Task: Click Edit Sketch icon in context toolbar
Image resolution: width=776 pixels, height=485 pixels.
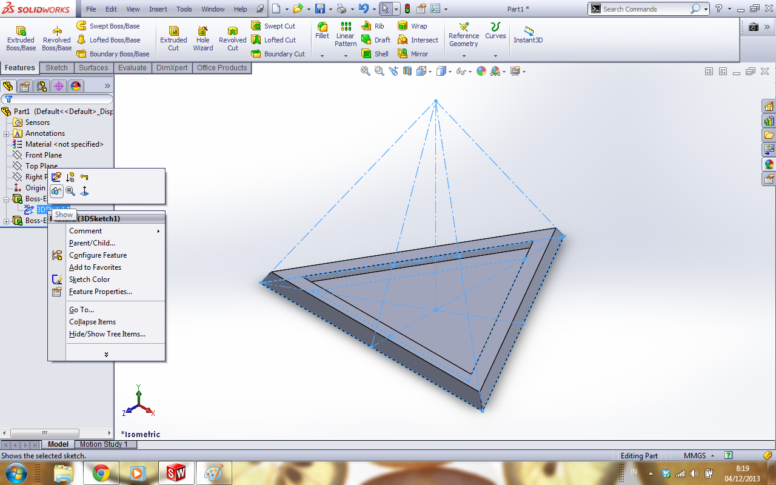Action: (56, 177)
